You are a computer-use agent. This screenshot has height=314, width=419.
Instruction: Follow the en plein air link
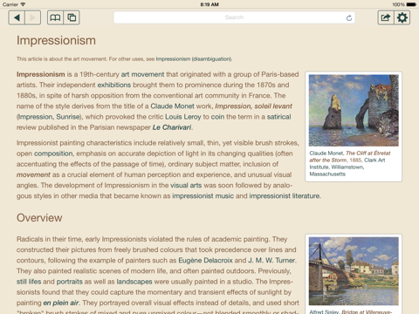pos(61,303)
